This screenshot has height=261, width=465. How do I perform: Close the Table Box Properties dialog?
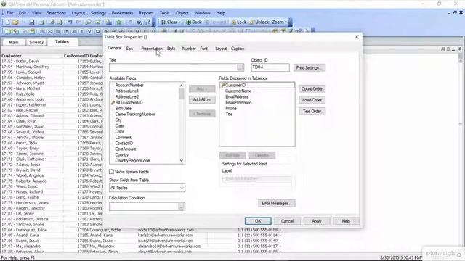click(x=357, y=37)
